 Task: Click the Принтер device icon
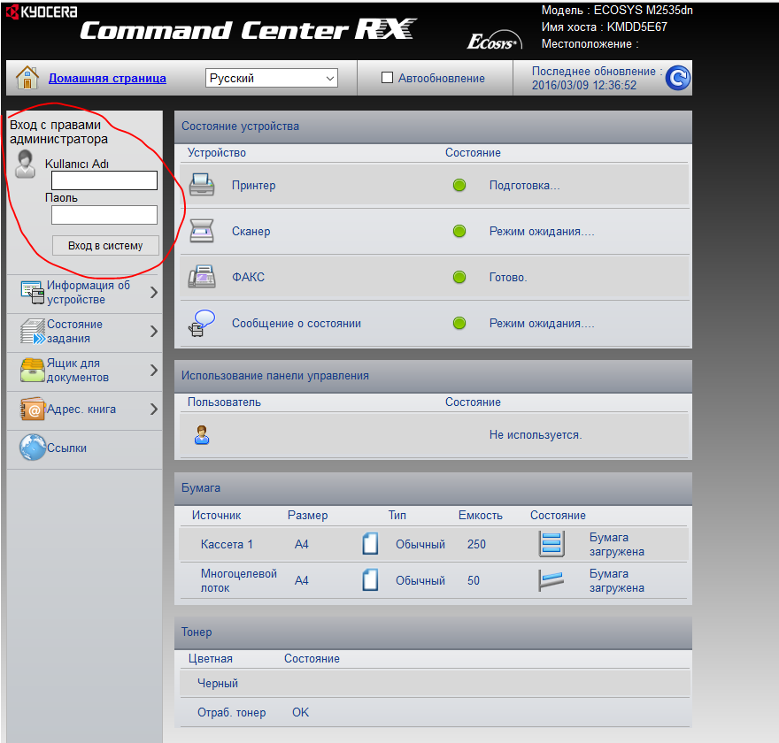(202, 185)
